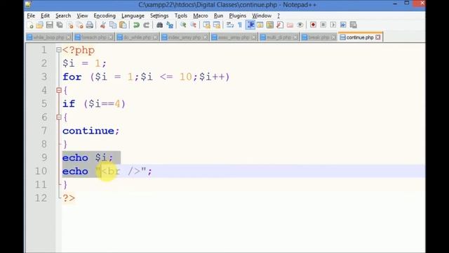This screenshot has width=449, height=253.
Task: Collapse fold marker at line 4
Action: [59, 91]
